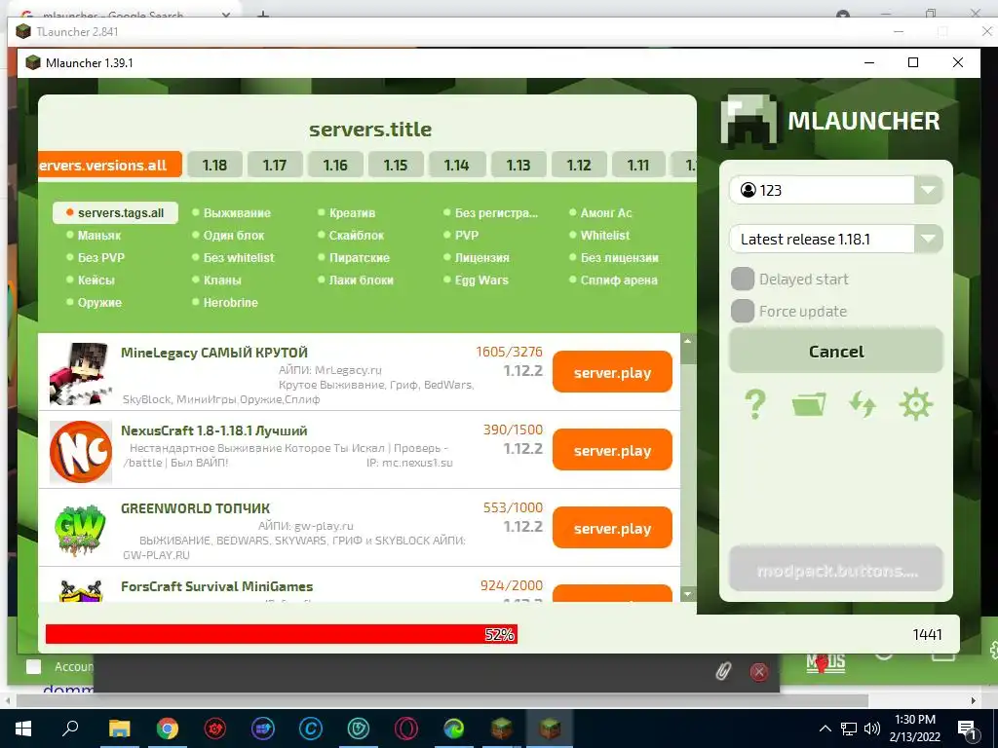Click the network icon in system tray
Viewport: 998px width, 748px height.
(x=849, y=729)
